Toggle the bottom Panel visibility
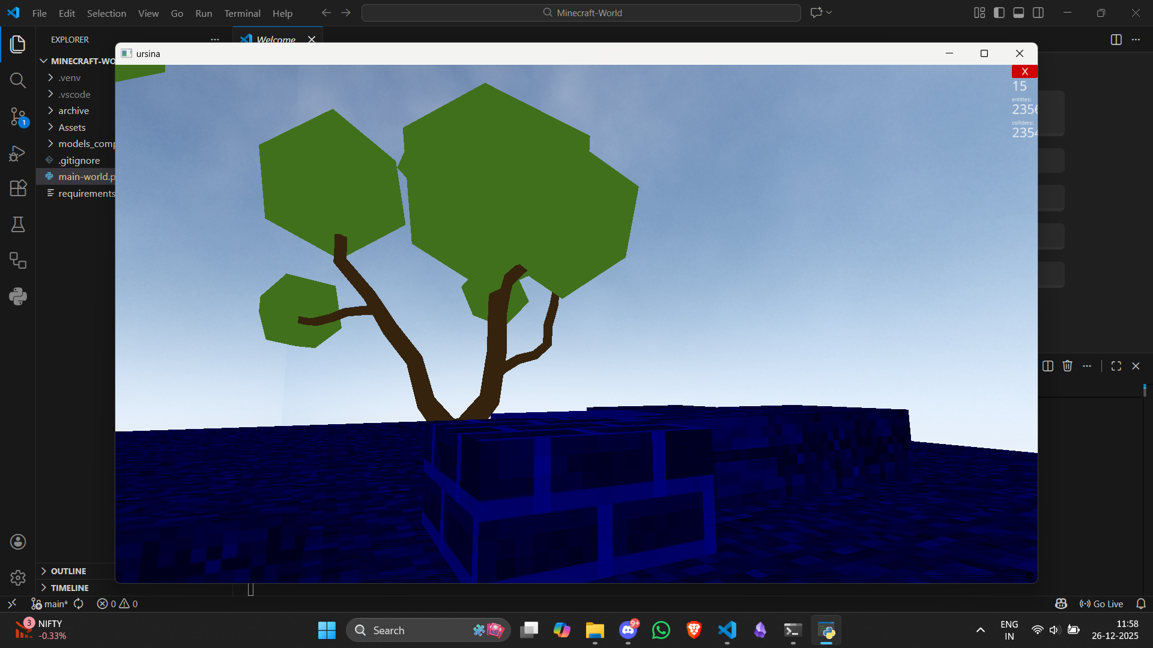This screenshot has width=1153, height=648. tap(1018, 13)
